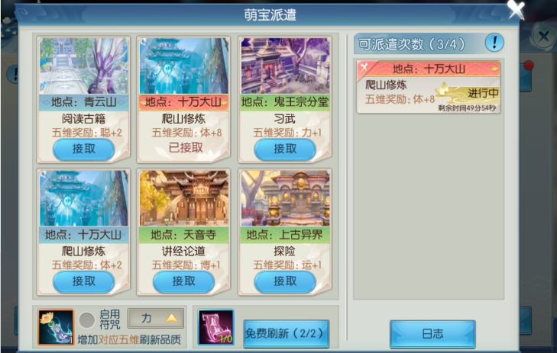Viewport: 557px width, 353px height.
Task: Close the 萌宝派遣 panel with sword icon
Action: point(516,10)
